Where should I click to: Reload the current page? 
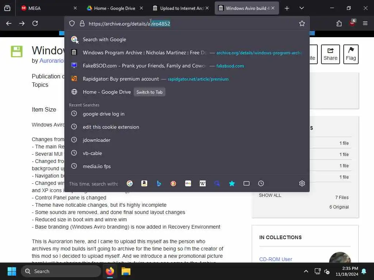[x=35, y=23]
